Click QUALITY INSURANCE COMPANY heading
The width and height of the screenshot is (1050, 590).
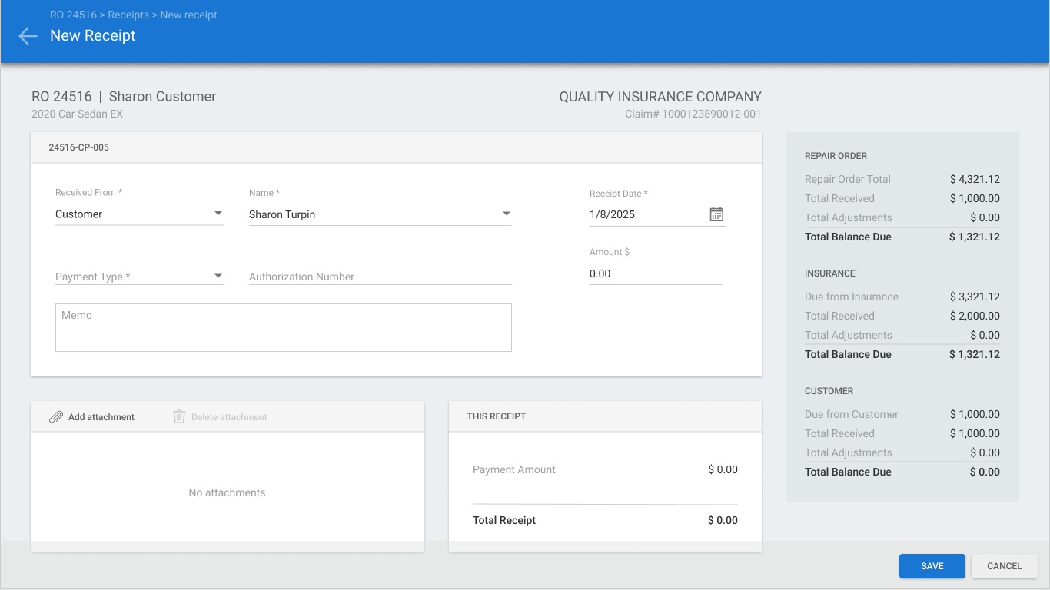(660, 97)
